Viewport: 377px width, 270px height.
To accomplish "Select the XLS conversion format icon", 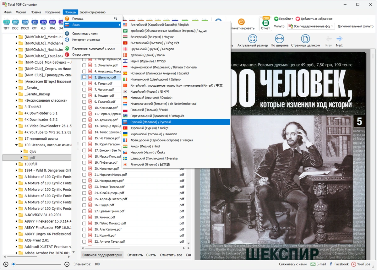I will pyautogui.click(x=43, y=22).
